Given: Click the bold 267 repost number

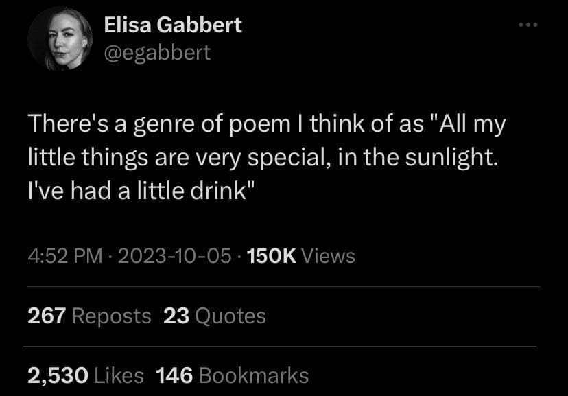Looking at the screenshot, I should coord(47,316).
